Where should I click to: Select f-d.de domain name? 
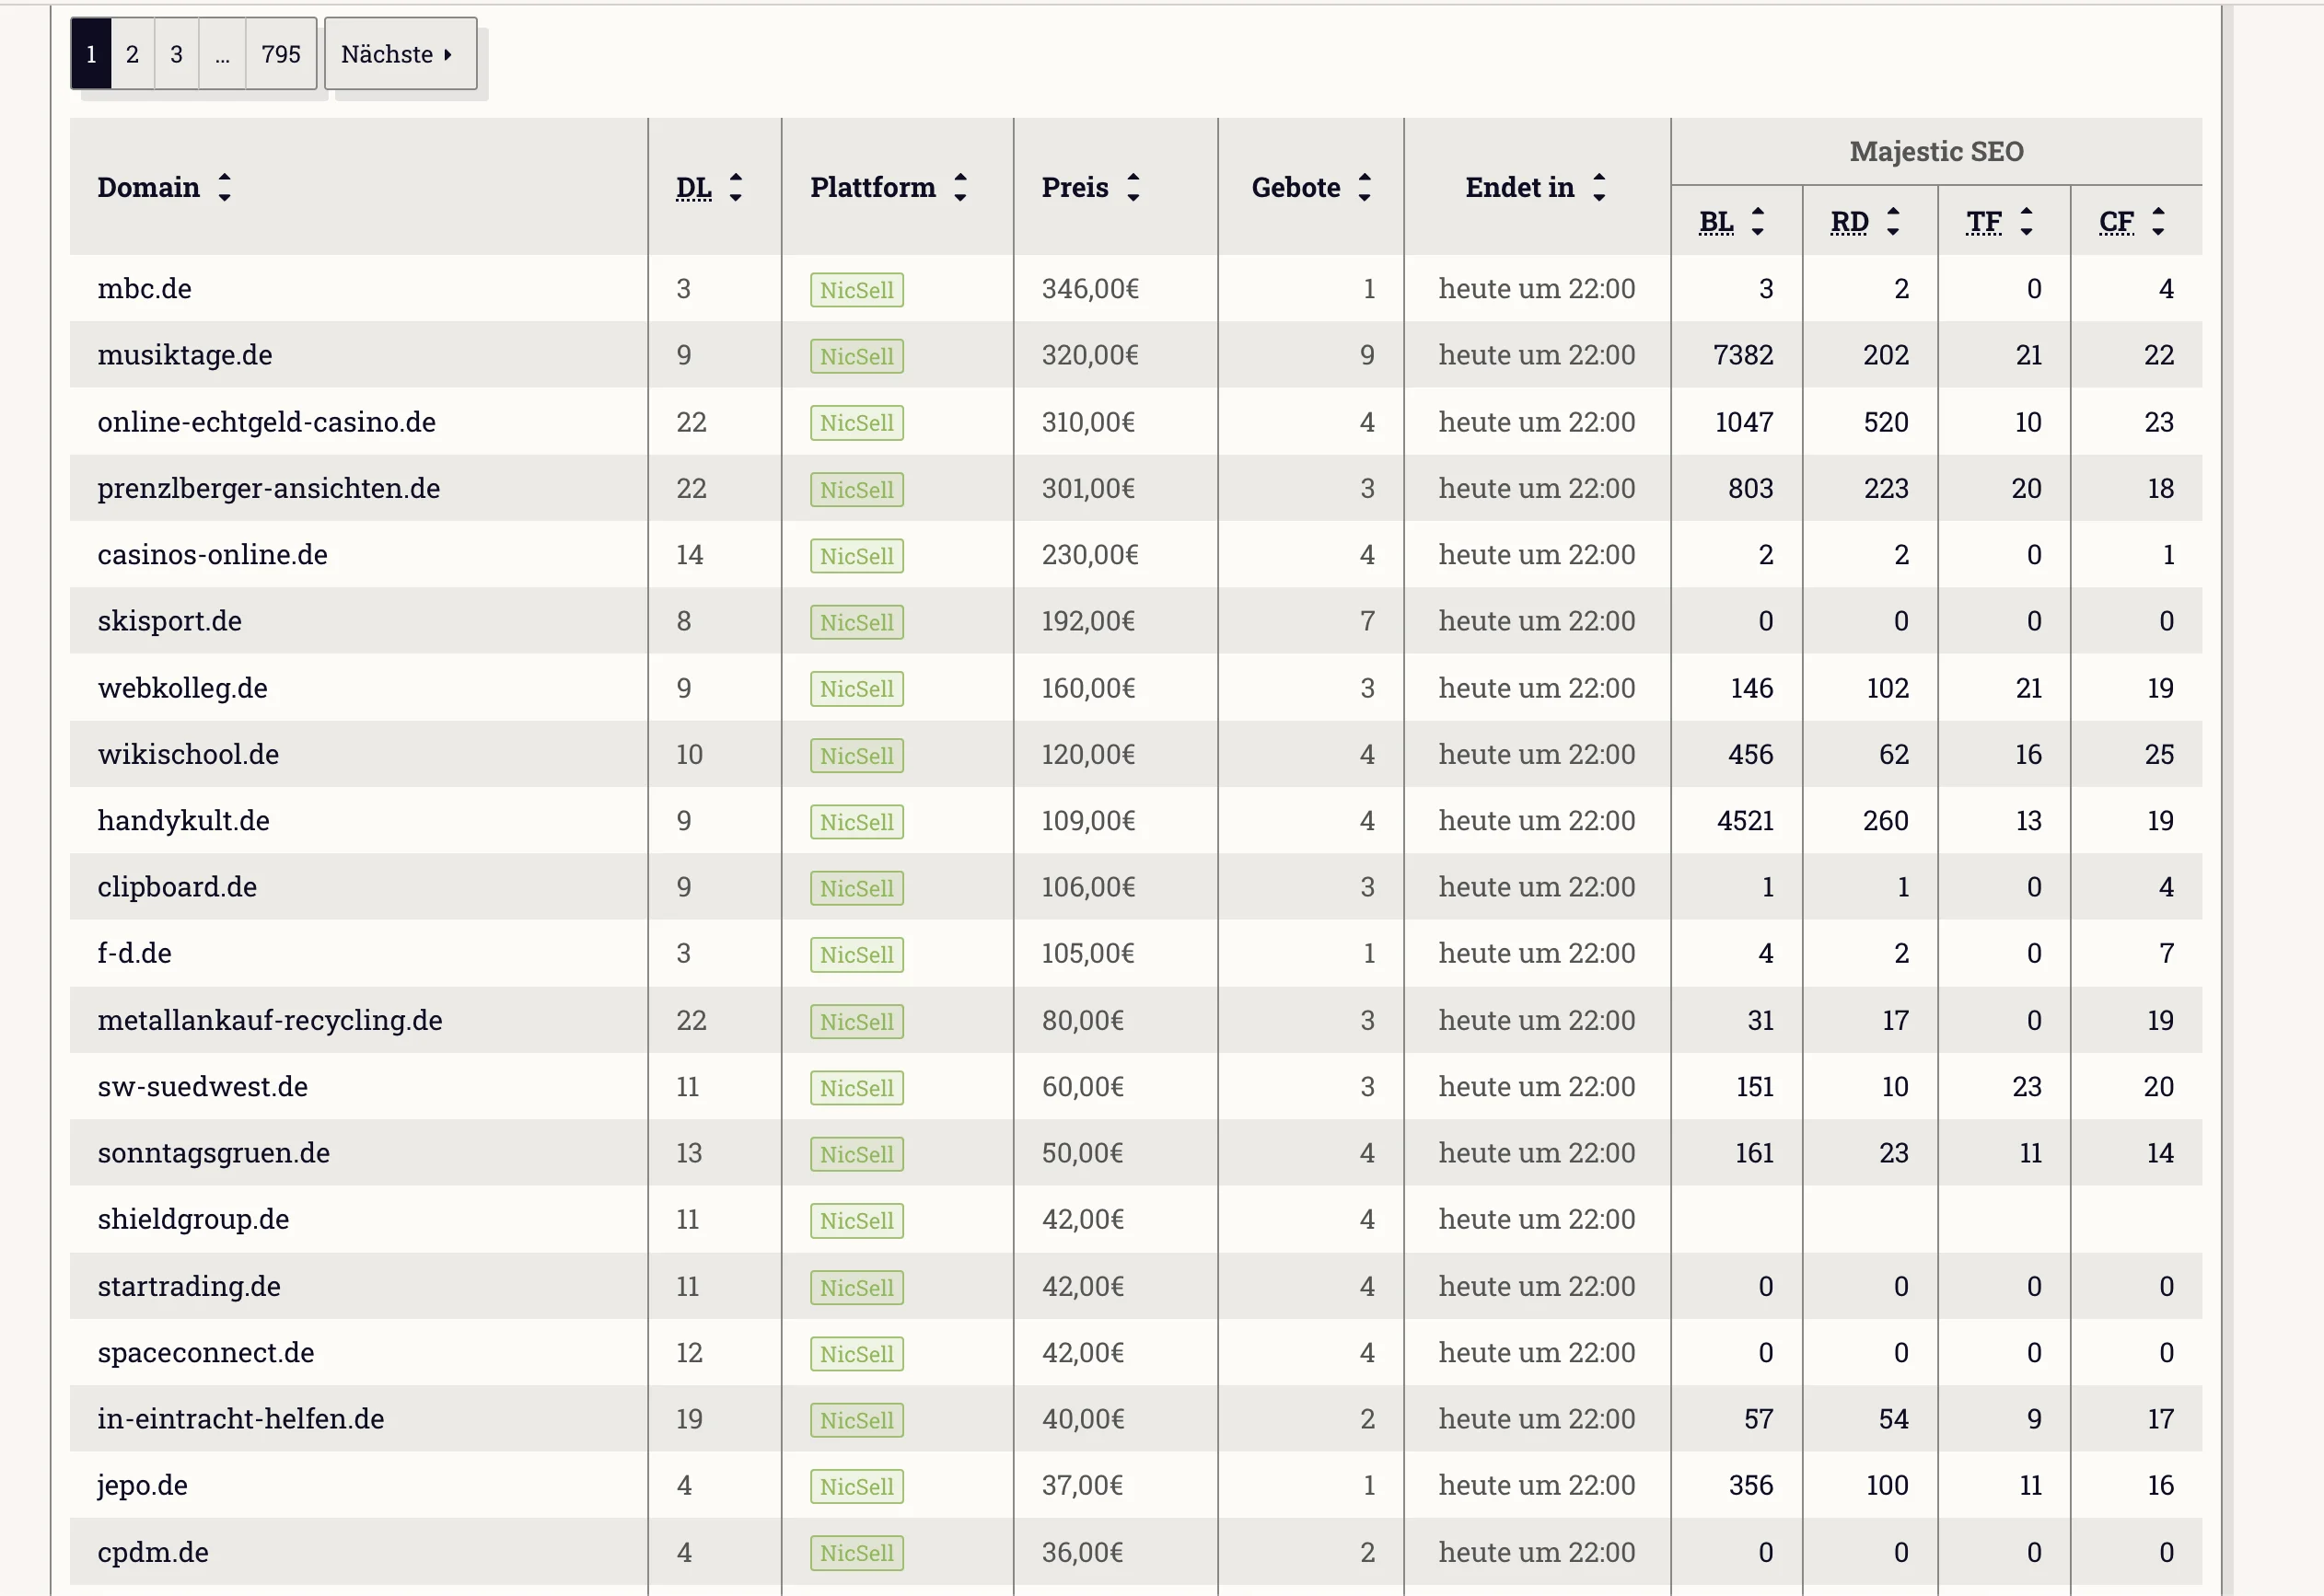[134, 953]
